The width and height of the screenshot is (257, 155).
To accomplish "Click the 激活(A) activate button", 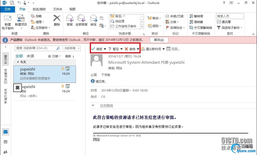I will (x=159, y=40).
